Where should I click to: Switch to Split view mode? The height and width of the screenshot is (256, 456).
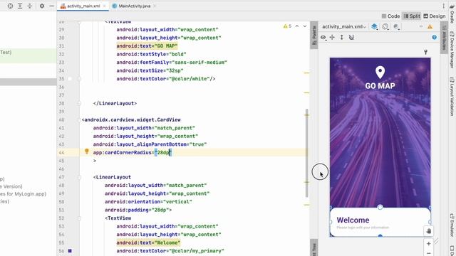pyautogui.click(x=412, y=16)
